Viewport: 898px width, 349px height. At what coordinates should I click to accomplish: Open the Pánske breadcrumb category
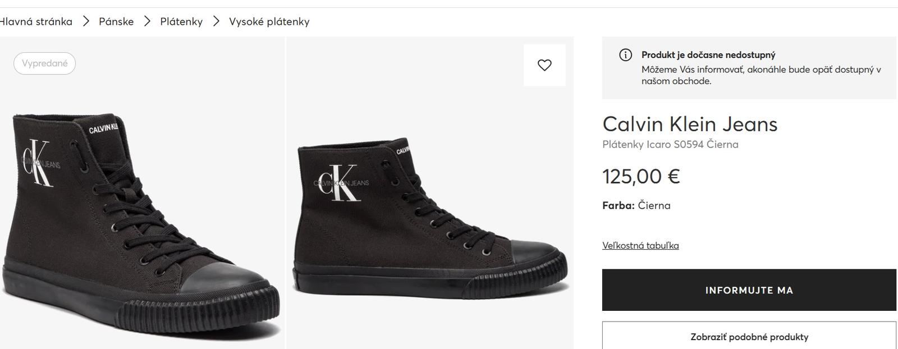pos(116,21)
